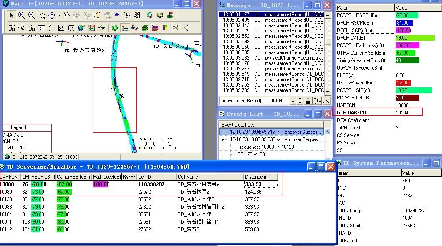442x246 pixels.
Task: Click the Cell Name column header
Action: [x=210, y=177]
